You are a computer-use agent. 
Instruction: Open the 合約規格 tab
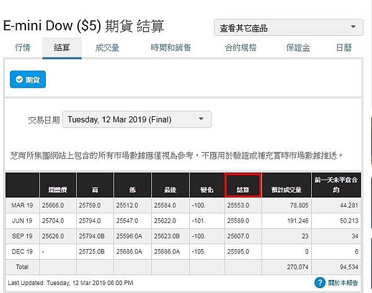pos(241,48)
